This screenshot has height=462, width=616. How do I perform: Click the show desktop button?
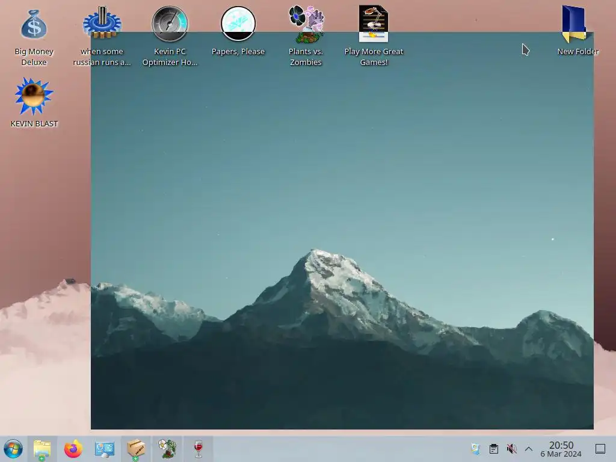click(x=600, y=449)
